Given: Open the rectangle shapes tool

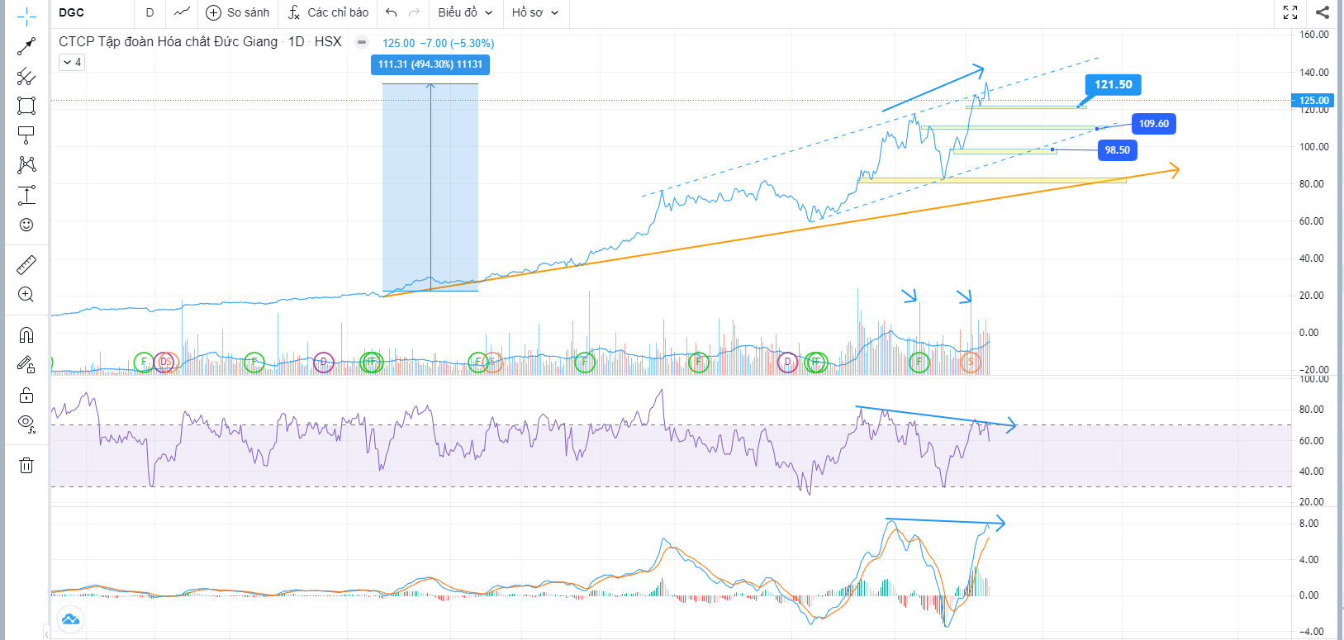Looking at the screenshot, I should click(x=26, y=106).
